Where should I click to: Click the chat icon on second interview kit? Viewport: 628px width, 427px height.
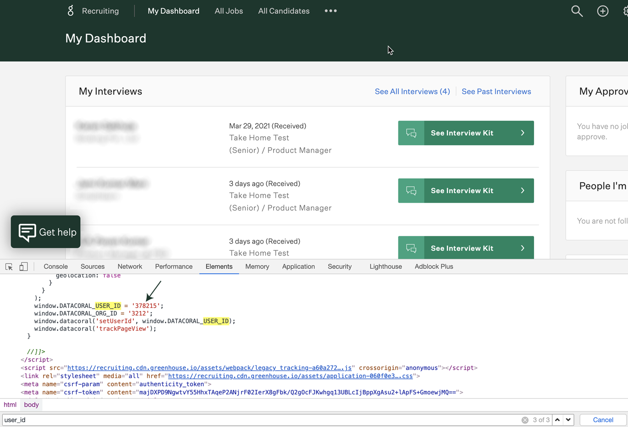pyautogui.click(x=411, y=190)
